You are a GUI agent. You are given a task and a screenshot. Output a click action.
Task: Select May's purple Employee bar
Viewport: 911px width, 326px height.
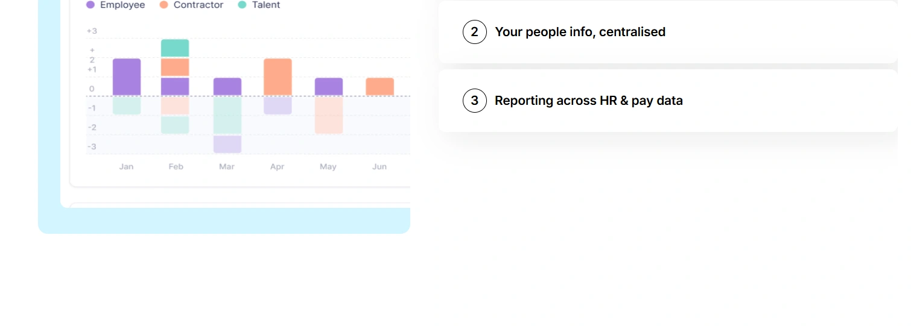click(x=329, y=86)
